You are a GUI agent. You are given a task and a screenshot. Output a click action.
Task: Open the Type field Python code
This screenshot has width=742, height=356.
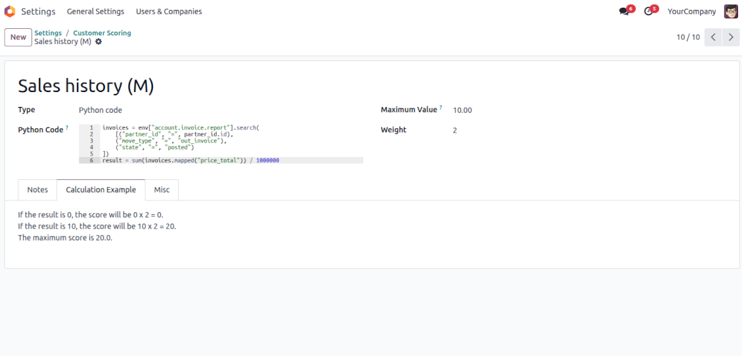coord(100,110)
